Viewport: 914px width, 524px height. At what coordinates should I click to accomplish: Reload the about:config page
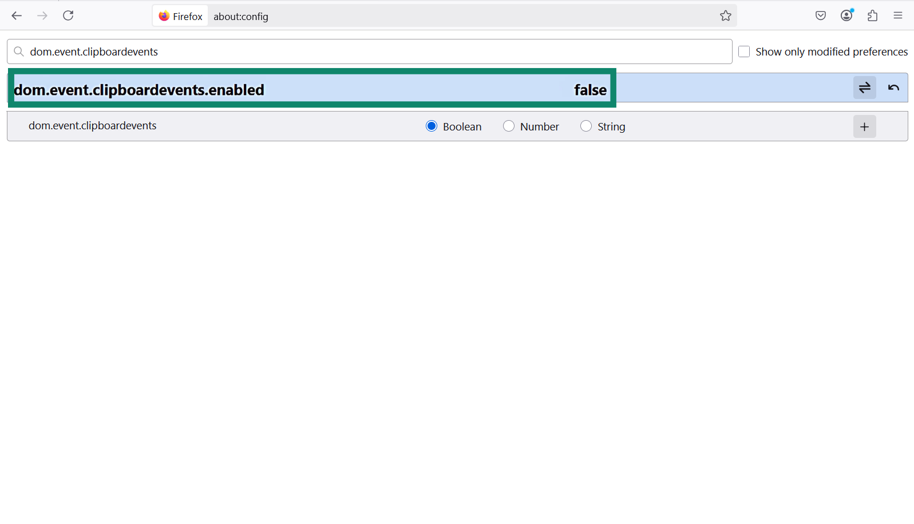click(x=68, y=15)
